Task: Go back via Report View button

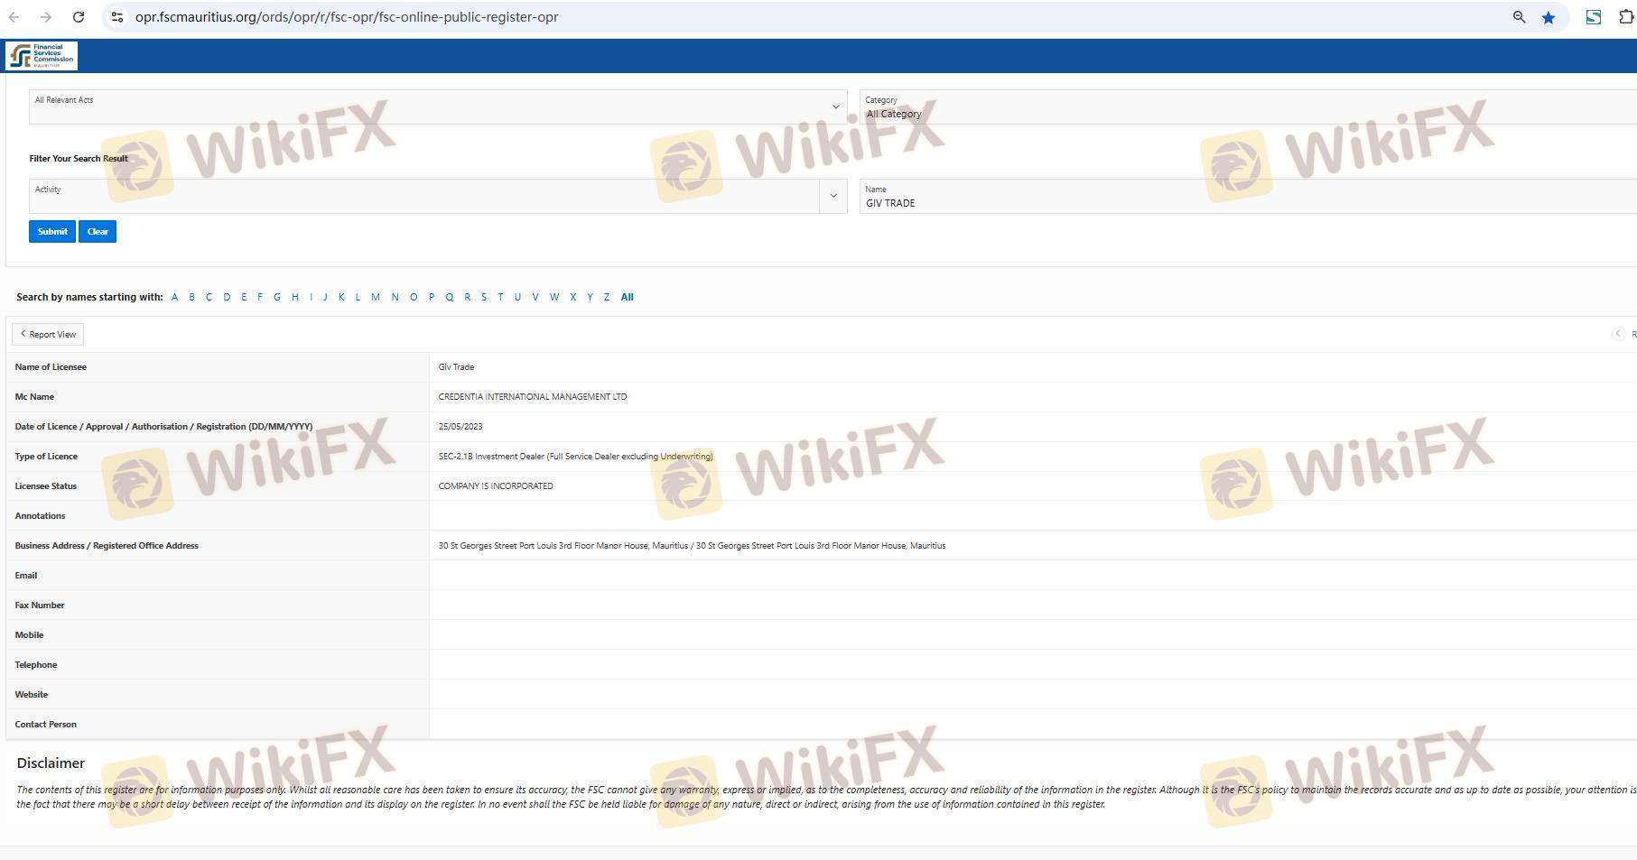Action: 48,334
